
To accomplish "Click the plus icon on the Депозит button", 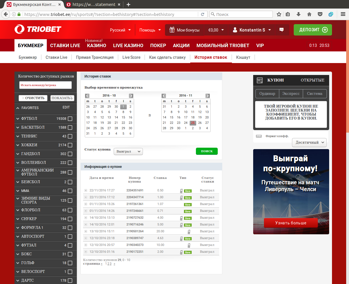I will click(325, 30).
